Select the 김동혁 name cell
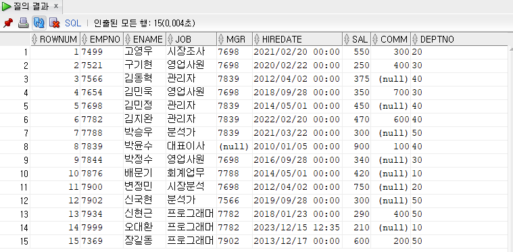 [145, 79]
